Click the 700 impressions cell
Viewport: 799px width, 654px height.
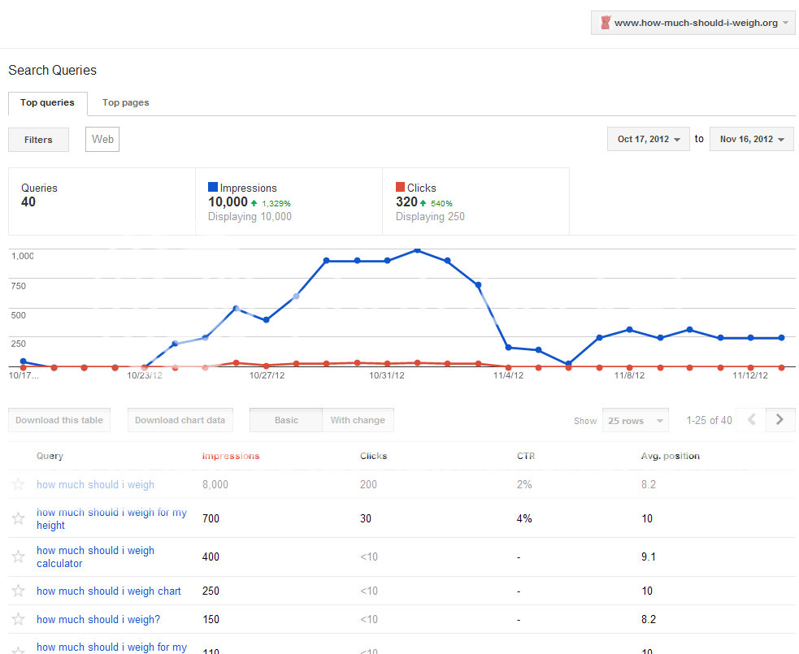pyautogui.click(x=211, y=518)
